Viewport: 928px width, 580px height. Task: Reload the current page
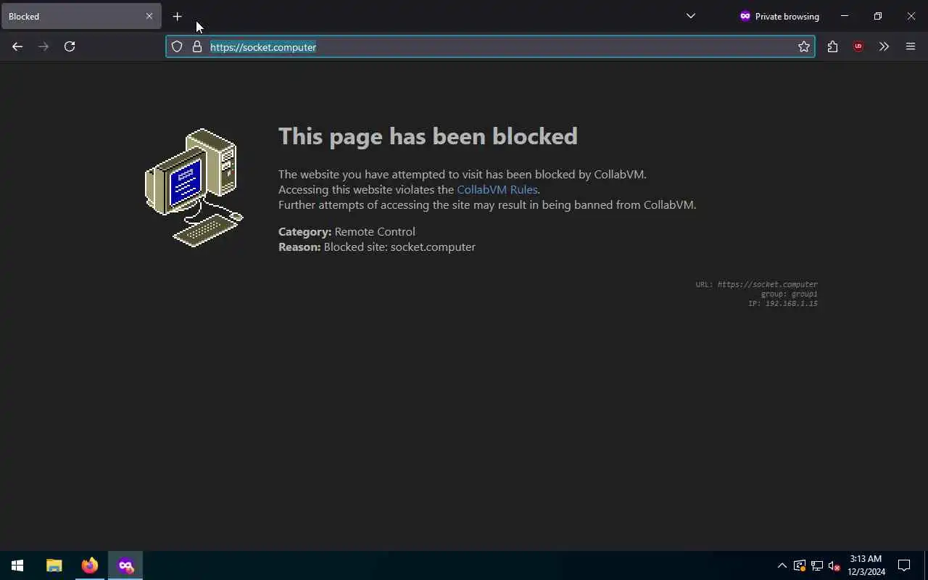click(70, 46)
